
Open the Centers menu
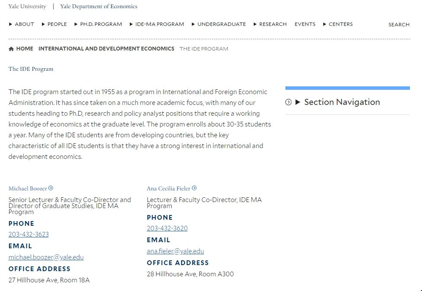(x=338, y=24)
